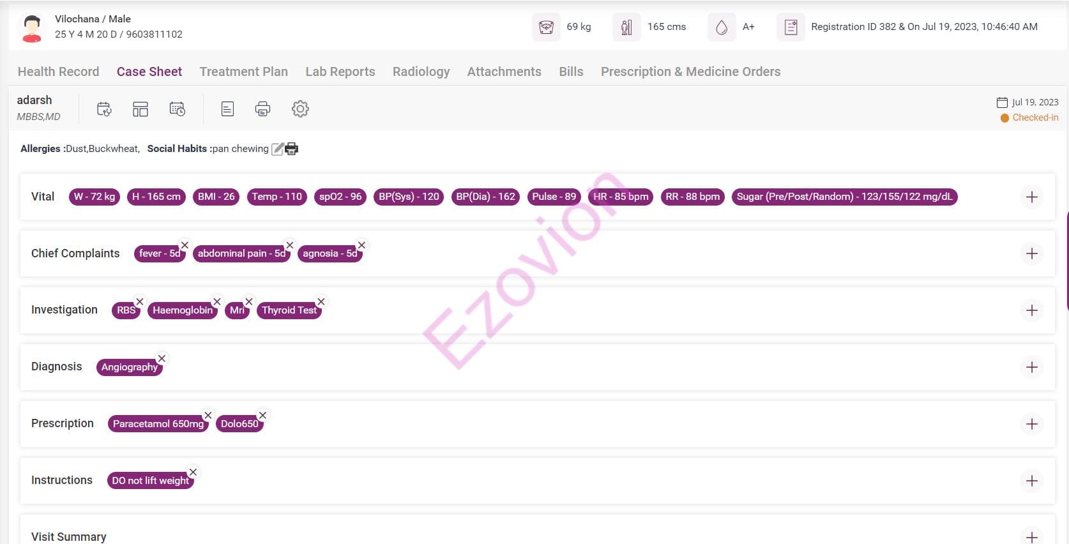
Task: Remove the Thyroid Test investigation tag
Action: click(321, 301)
